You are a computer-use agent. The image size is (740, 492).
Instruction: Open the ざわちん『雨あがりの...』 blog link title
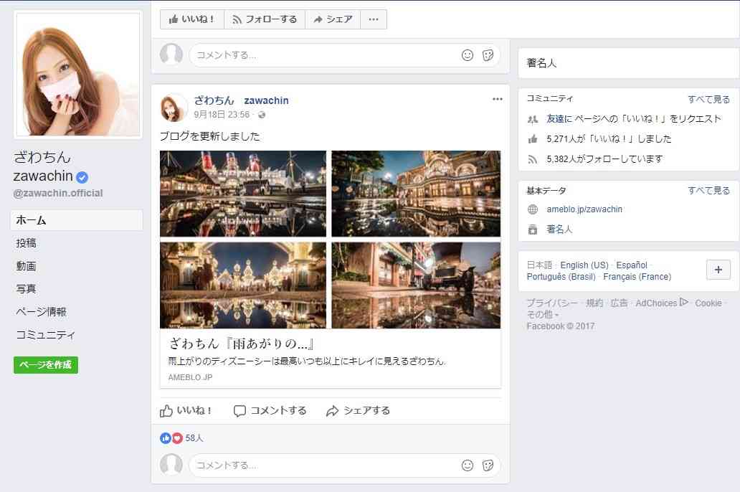242,344
